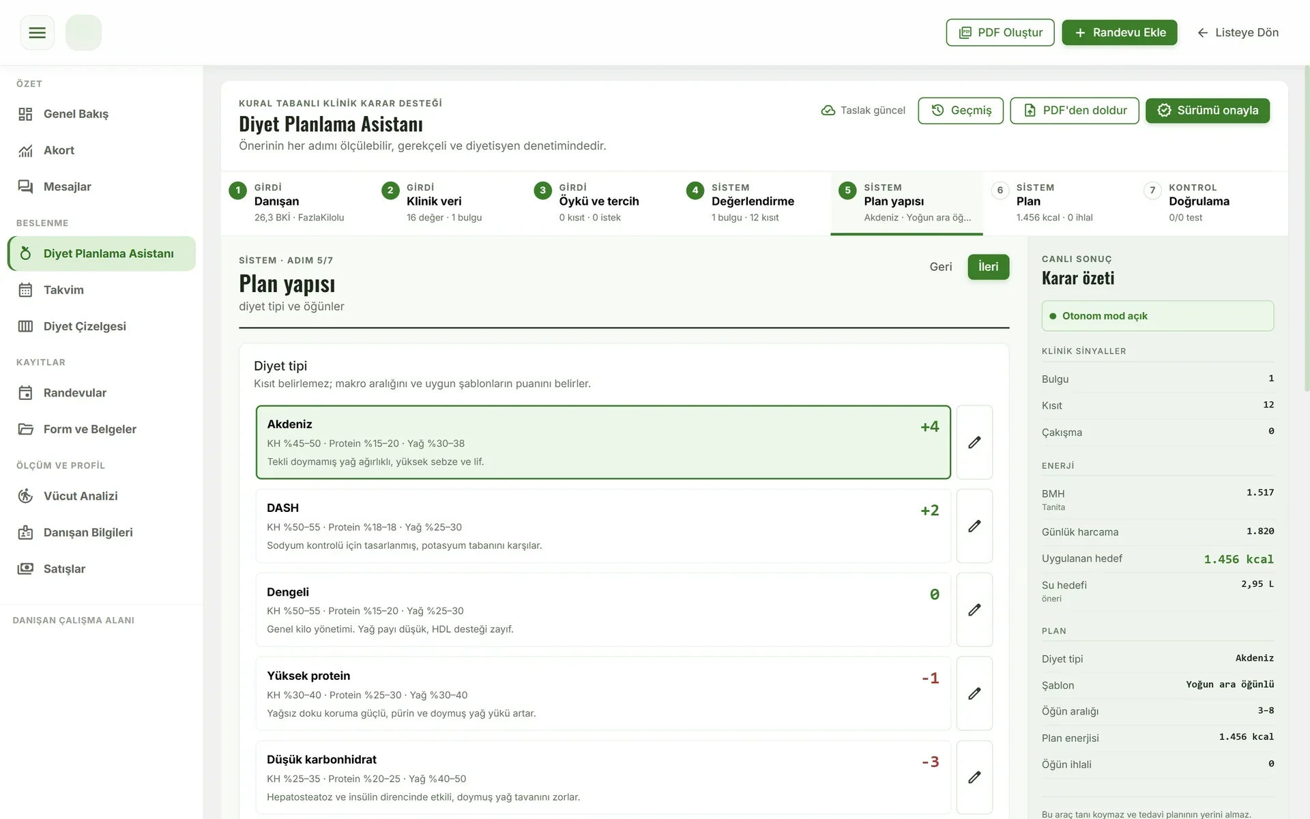This screenshot has height=819, width=1310.
Task: Open step 7 Doğrulama tab
Action: pos(1211,203)
